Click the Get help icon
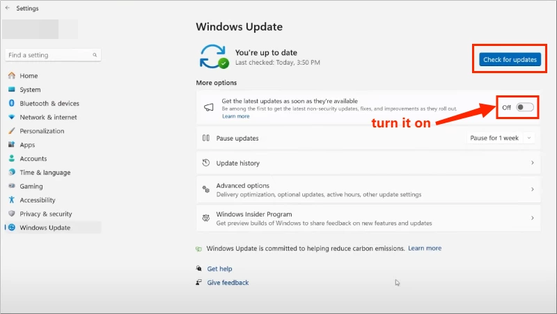 [199, 269]
